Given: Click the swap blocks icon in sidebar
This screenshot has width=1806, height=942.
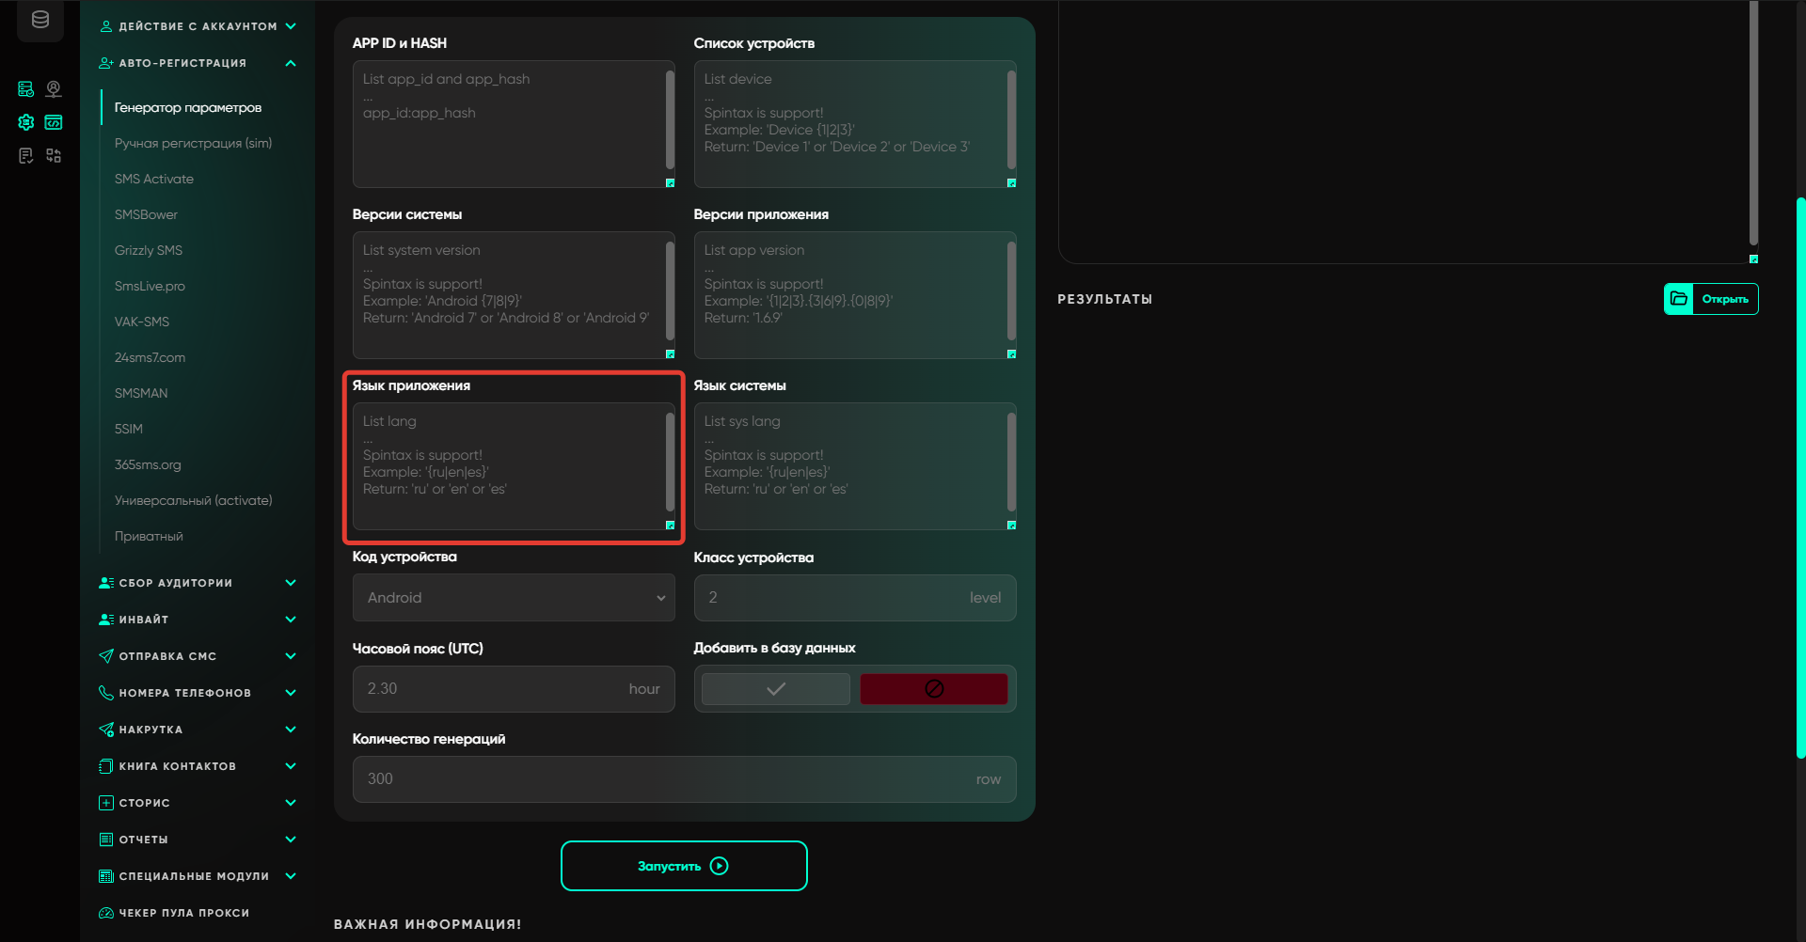Looking at the screenshot, I should [x=54, y=156].
